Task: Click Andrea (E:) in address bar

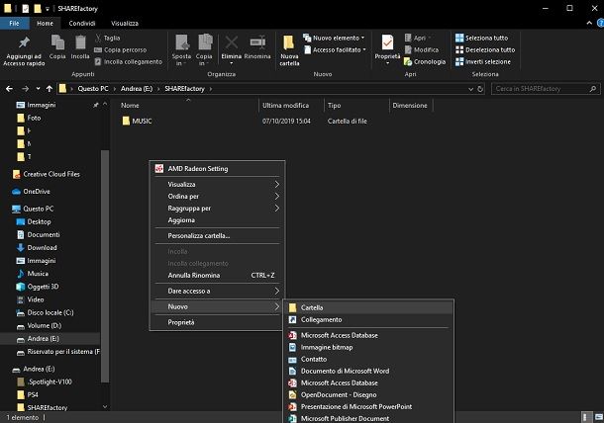Action: click(137, 88)
